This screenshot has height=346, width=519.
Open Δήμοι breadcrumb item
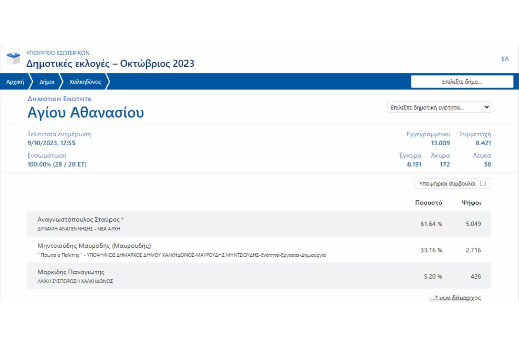point(47,82)
